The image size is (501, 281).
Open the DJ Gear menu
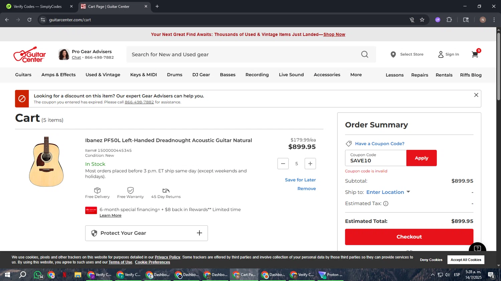pyautogui.click(x=201, y=75)
